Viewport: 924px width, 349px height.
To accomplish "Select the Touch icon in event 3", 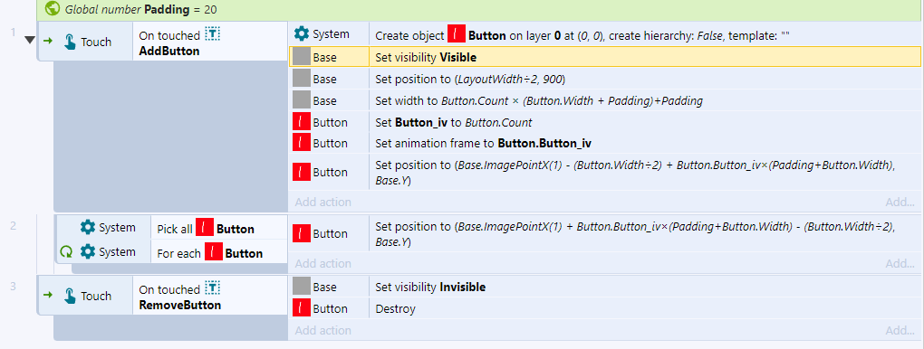I will (70, 296).
